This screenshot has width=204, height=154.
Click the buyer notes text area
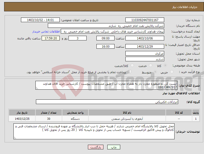tap(94, 131)
